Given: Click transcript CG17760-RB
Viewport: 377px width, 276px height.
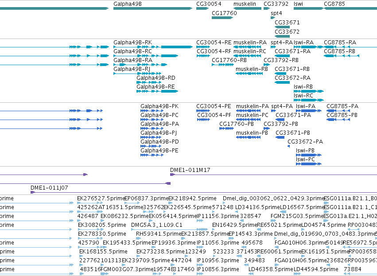Looking at the screenshot, I should [x=229, y=60].
